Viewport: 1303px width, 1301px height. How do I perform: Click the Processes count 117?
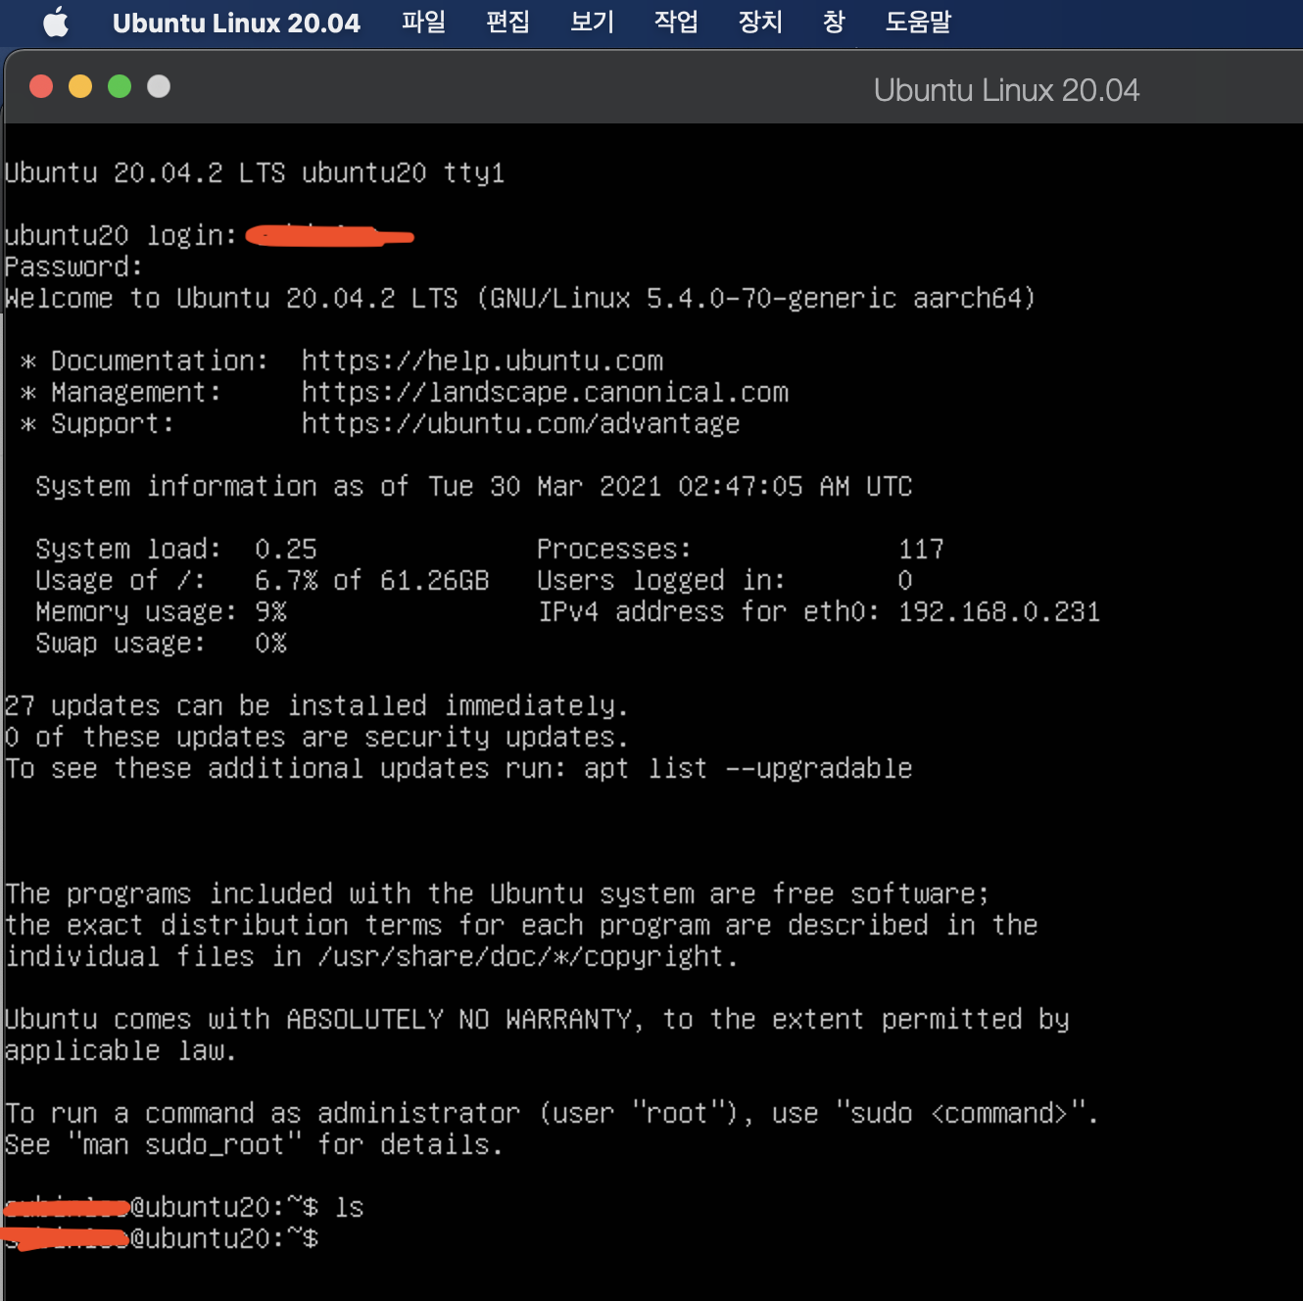(921, 550)
